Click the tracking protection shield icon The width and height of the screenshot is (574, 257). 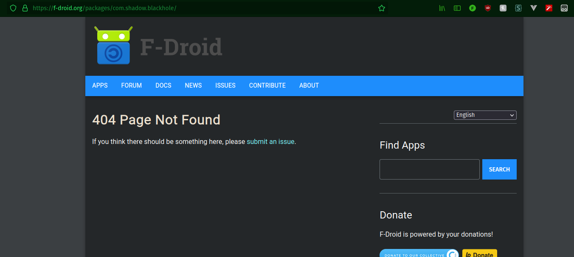coord(13,8)
